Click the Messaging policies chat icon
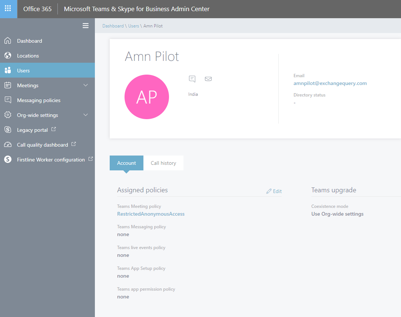 pos(8,100)
